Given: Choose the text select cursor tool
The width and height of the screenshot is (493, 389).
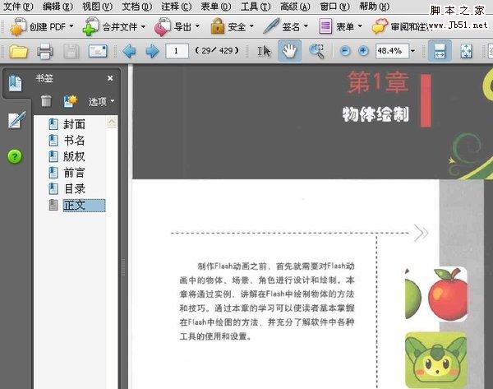Looking at the screenshot, I should tap(264, 51).
